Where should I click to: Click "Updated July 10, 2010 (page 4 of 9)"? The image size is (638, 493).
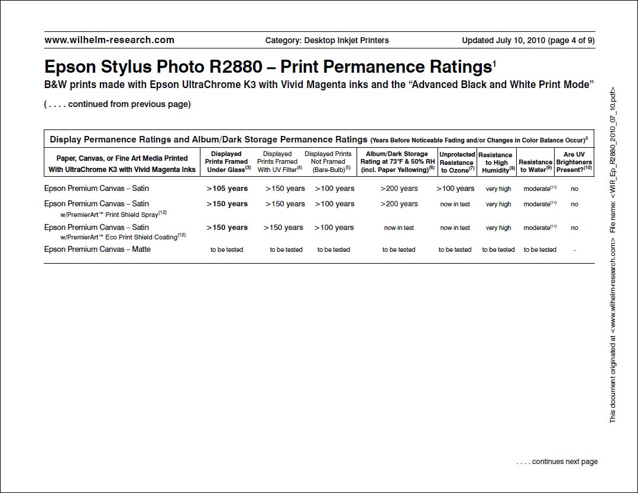point(528,40)
